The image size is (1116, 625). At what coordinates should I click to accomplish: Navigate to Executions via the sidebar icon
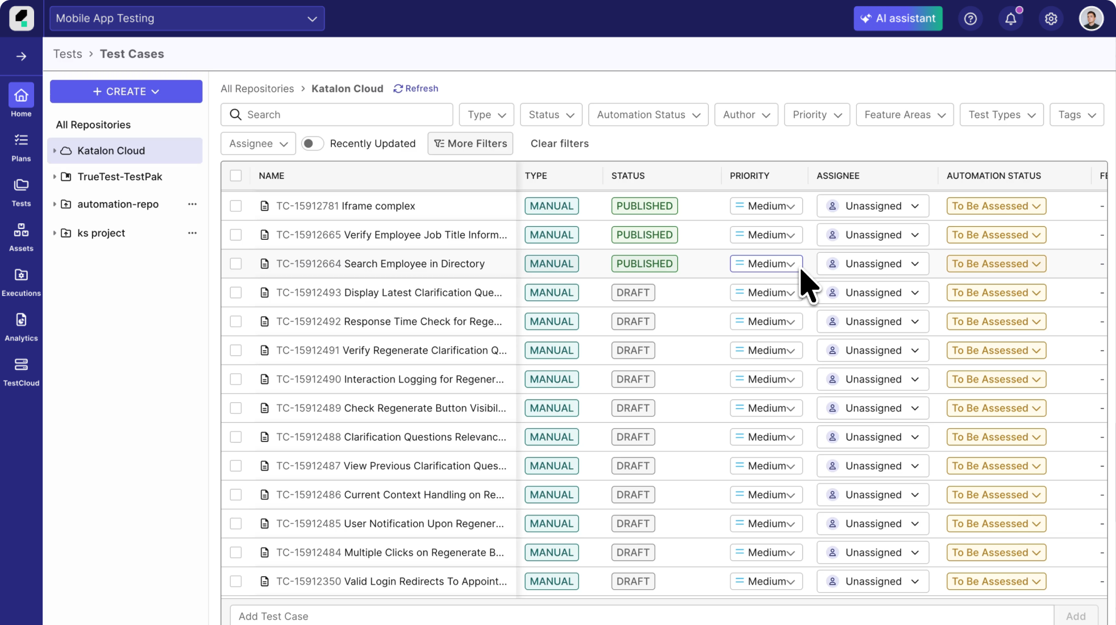point(21,281)
